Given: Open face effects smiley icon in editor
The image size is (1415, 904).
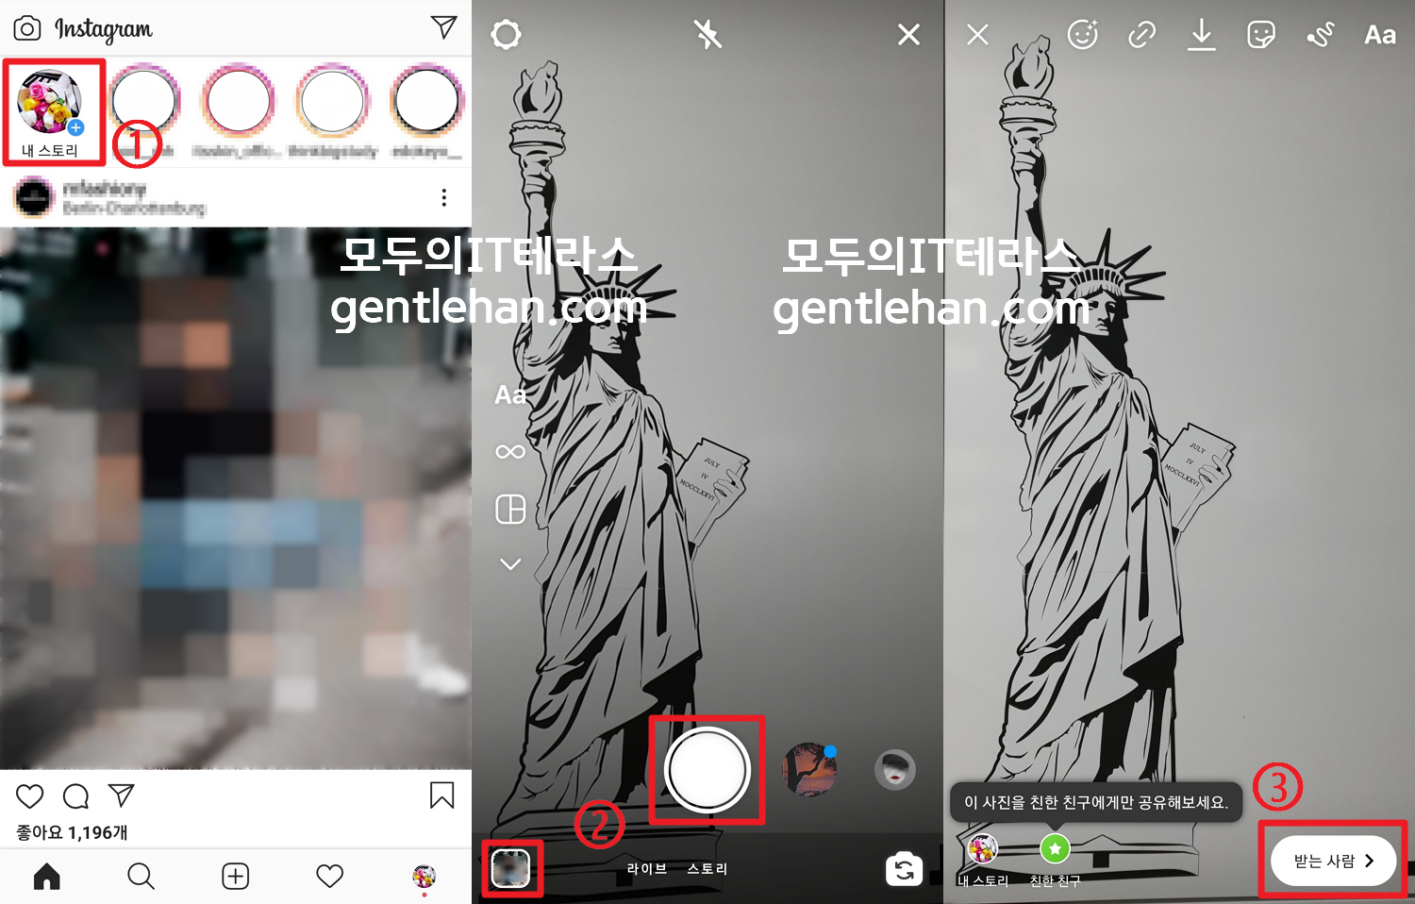Looking at the screenshot, I should pos(1082,35).
